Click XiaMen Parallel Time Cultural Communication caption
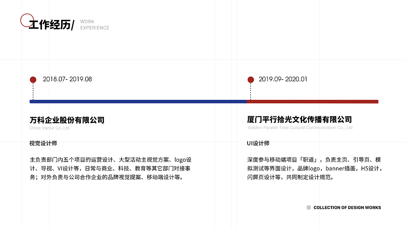 pyautogui.click(x=300, y=128)
